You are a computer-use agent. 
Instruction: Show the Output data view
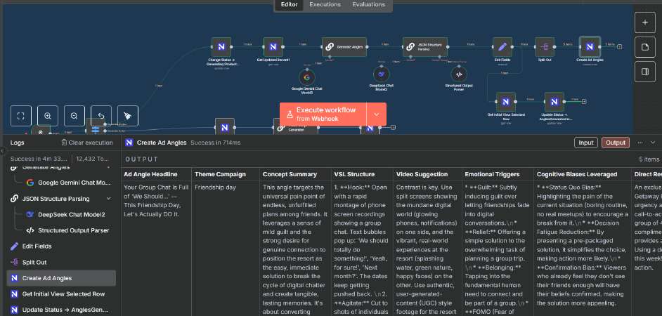pos(615,143)
